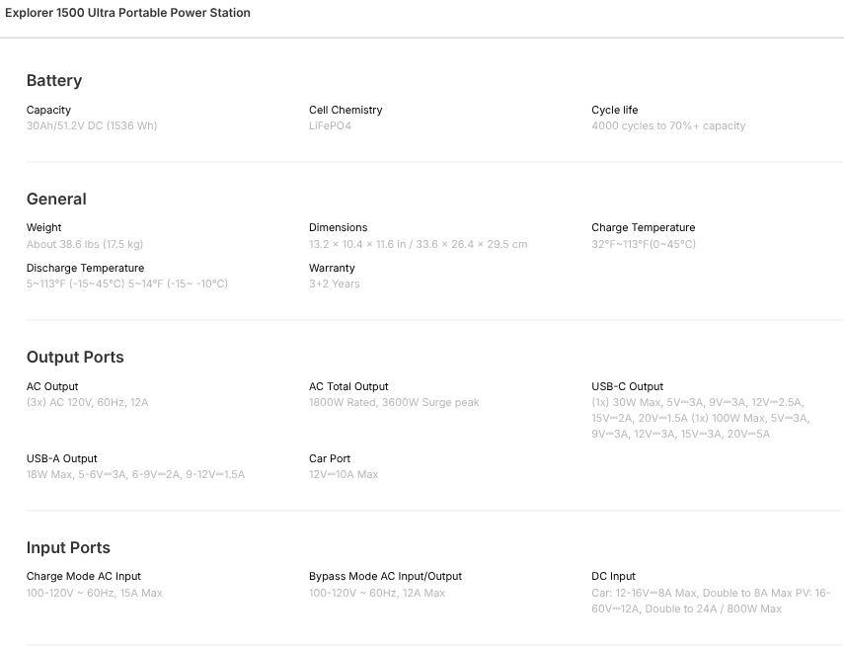Click the USB-C Output label
Screen dimensions: 844x648
(627, 386)
